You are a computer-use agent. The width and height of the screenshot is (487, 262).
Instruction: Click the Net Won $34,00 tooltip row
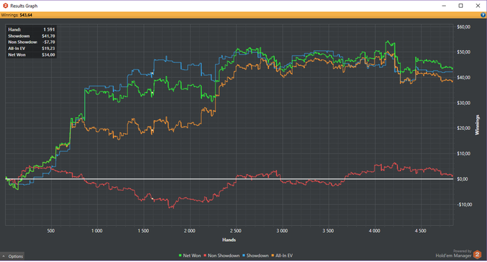[31, 55]
